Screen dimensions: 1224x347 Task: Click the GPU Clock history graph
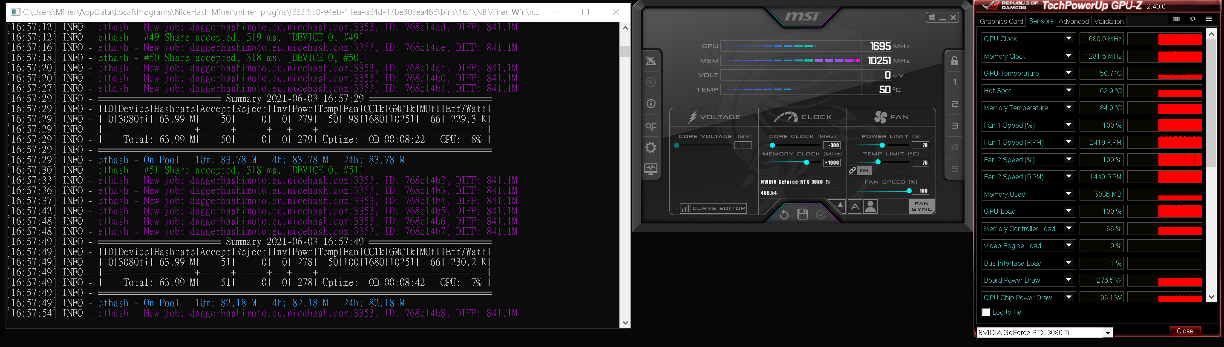(1165, 39)
